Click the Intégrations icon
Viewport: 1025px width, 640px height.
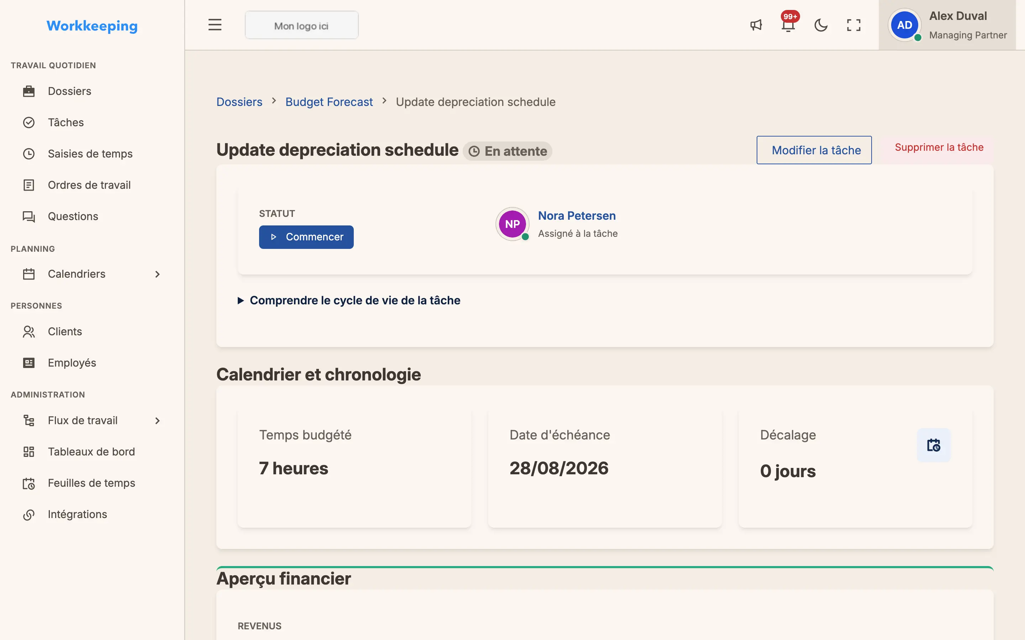coord(29,514)
